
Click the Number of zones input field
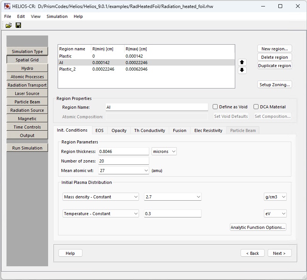coord(123,161)
